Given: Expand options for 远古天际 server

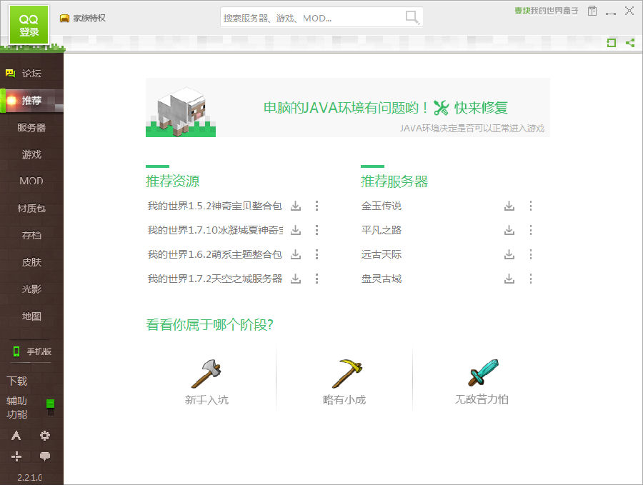Looking at the screenshot, I should click(531, 254).
